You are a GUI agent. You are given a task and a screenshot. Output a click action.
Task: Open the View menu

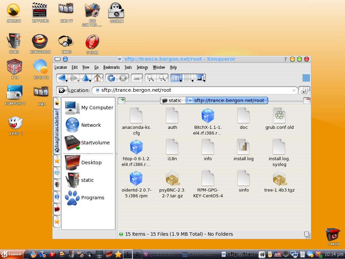pyautogui.click(x=86, y=67)
